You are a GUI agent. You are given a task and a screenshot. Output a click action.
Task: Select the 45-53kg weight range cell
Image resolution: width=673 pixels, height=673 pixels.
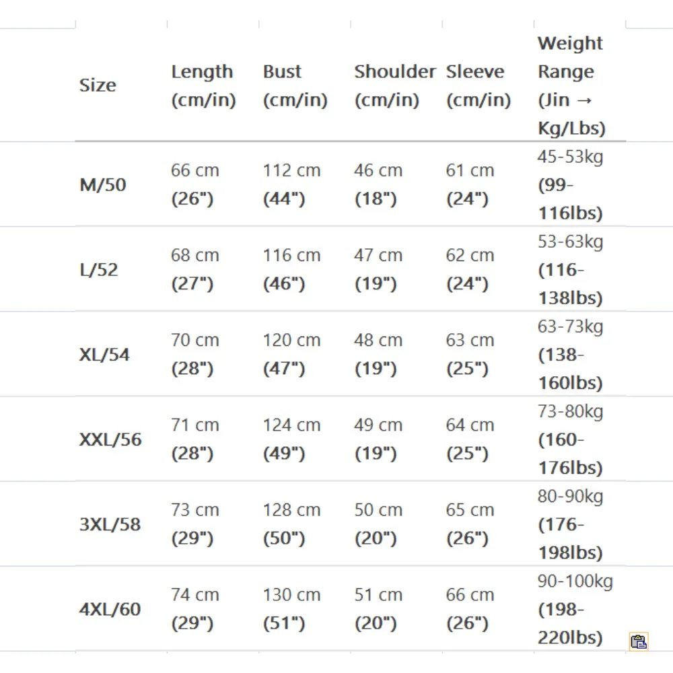click(x=570, y=184)
